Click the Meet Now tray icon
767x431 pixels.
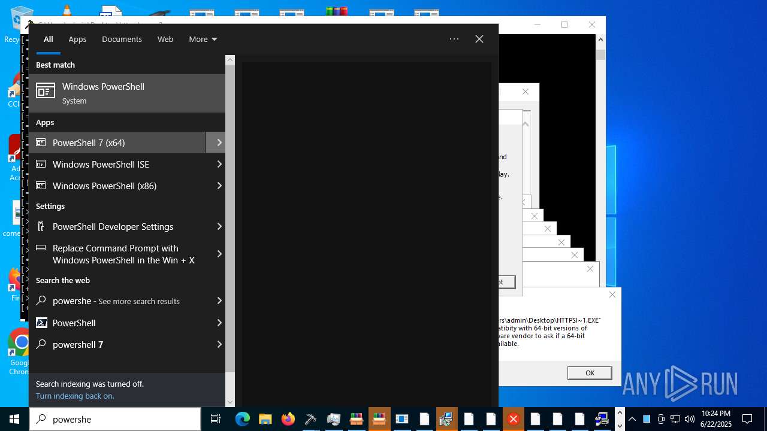(661, 419)
